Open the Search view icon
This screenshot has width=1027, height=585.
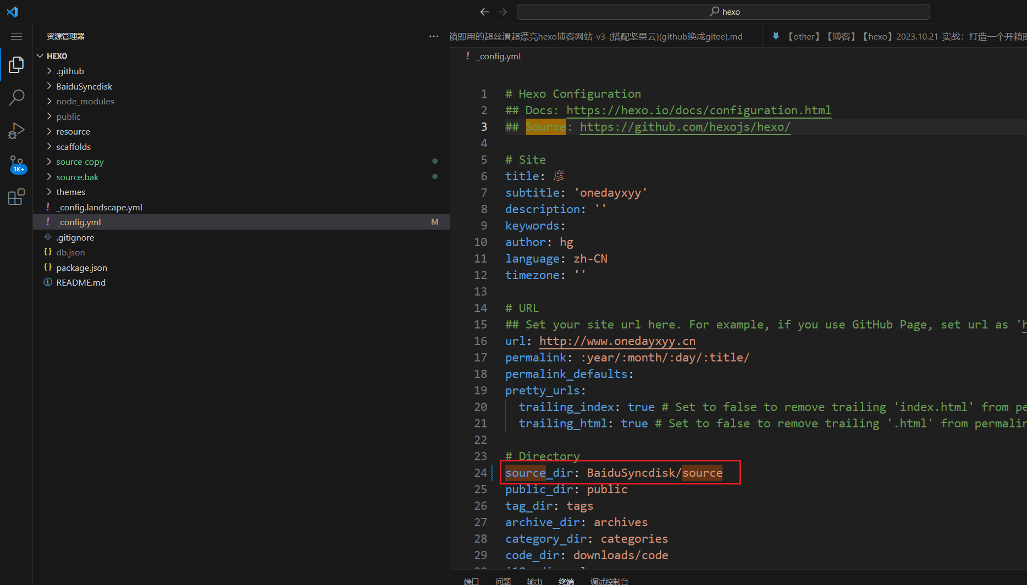click(16, 98)
